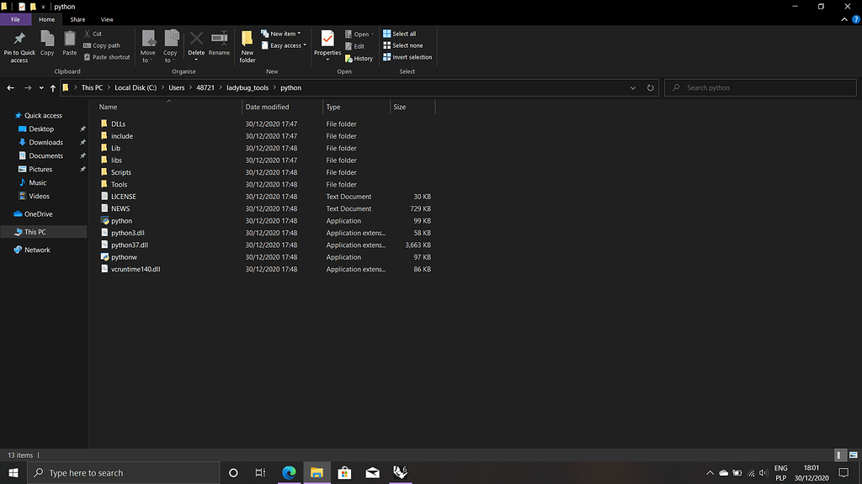
Task: Click Invert selection
Action: [x=407, y=57]
